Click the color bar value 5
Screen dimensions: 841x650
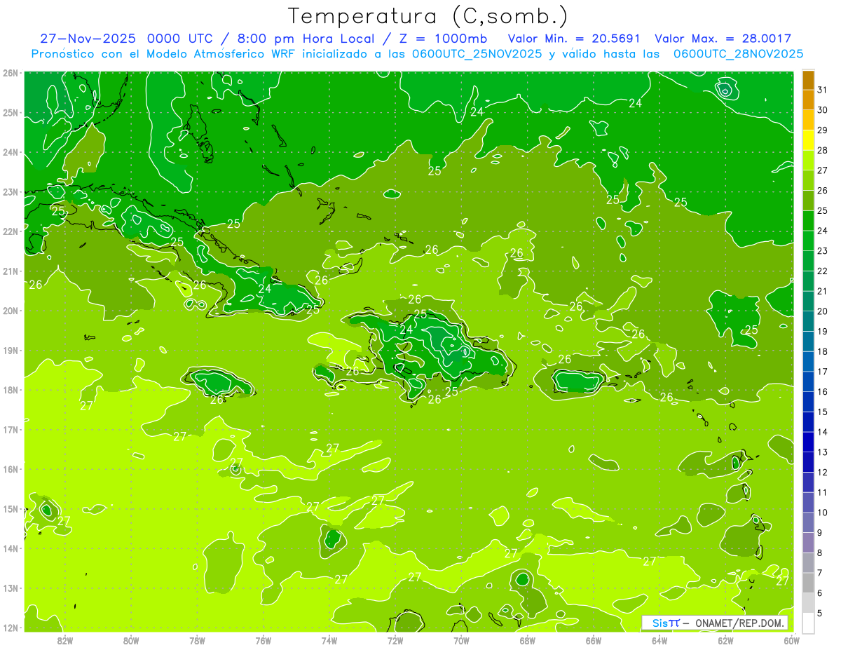click(819, 614)
